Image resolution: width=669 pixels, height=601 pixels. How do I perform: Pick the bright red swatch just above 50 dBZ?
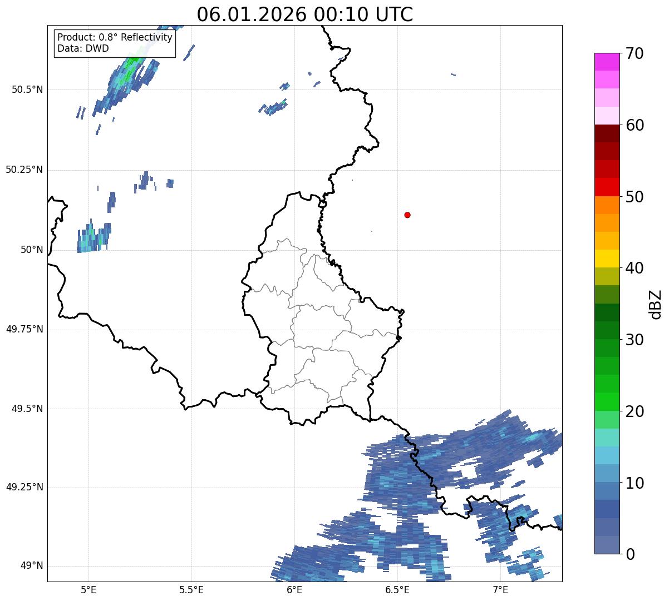(x=607, y=187)
